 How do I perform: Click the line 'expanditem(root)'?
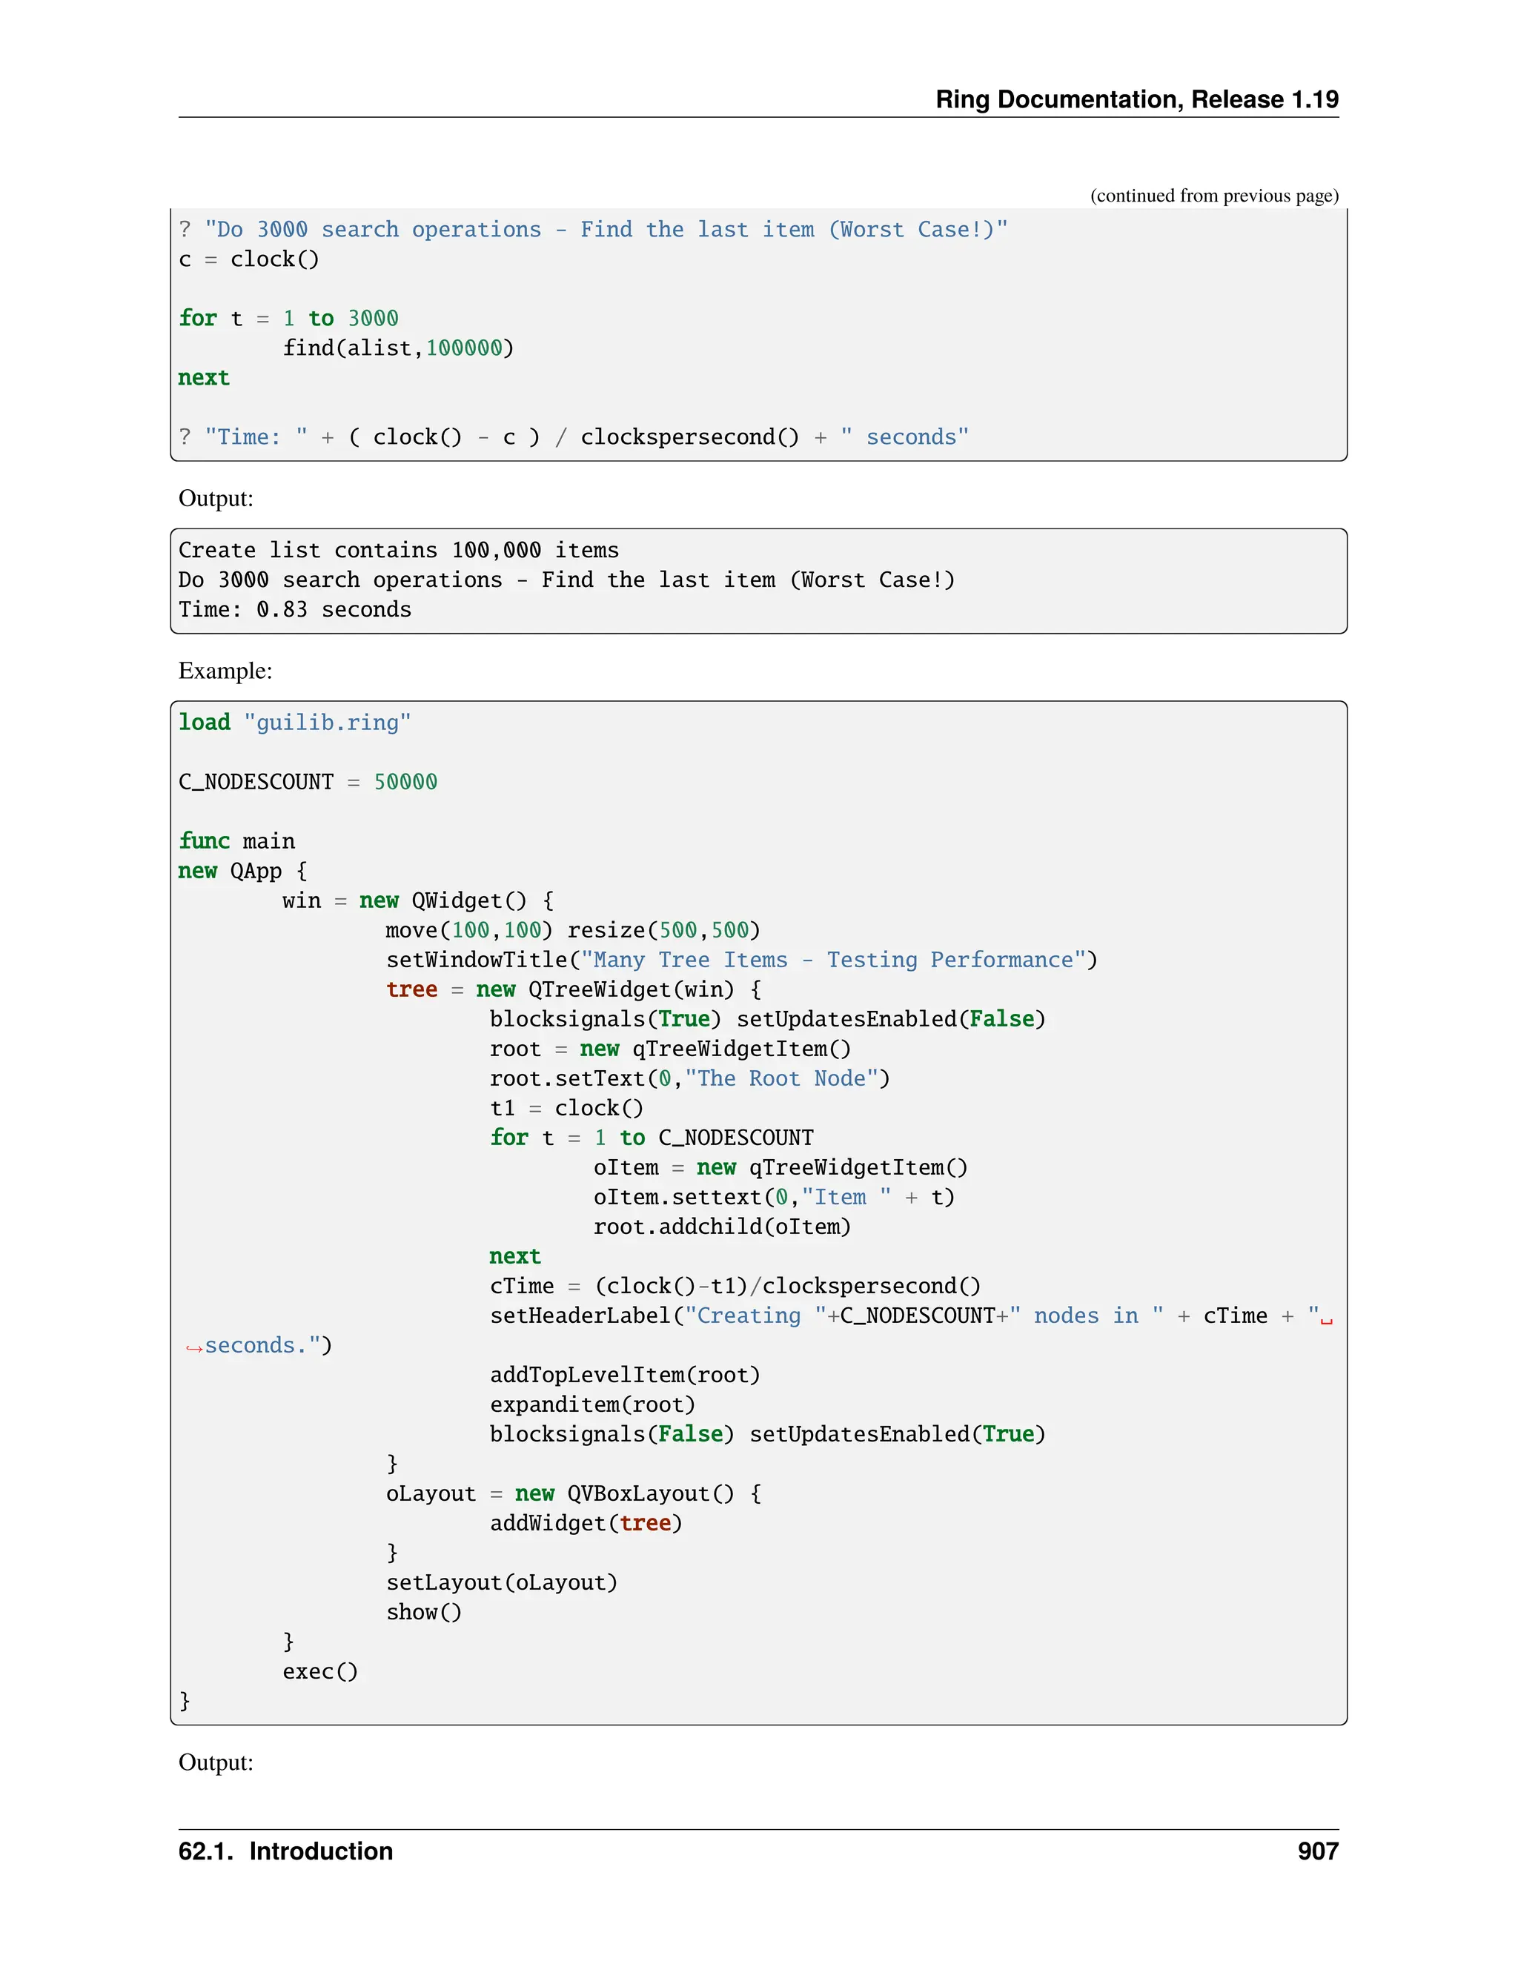click(x=593, y=1404)
